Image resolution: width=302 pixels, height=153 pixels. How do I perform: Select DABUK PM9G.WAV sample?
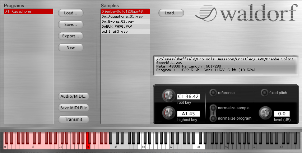pyautogui.click(x=125, y=27)
